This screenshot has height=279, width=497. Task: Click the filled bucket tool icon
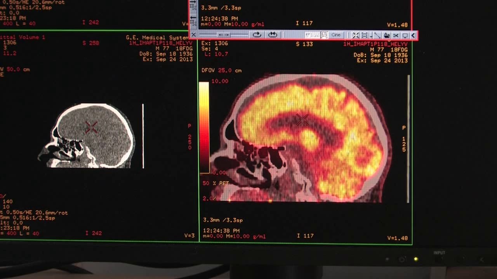point(387,35)
